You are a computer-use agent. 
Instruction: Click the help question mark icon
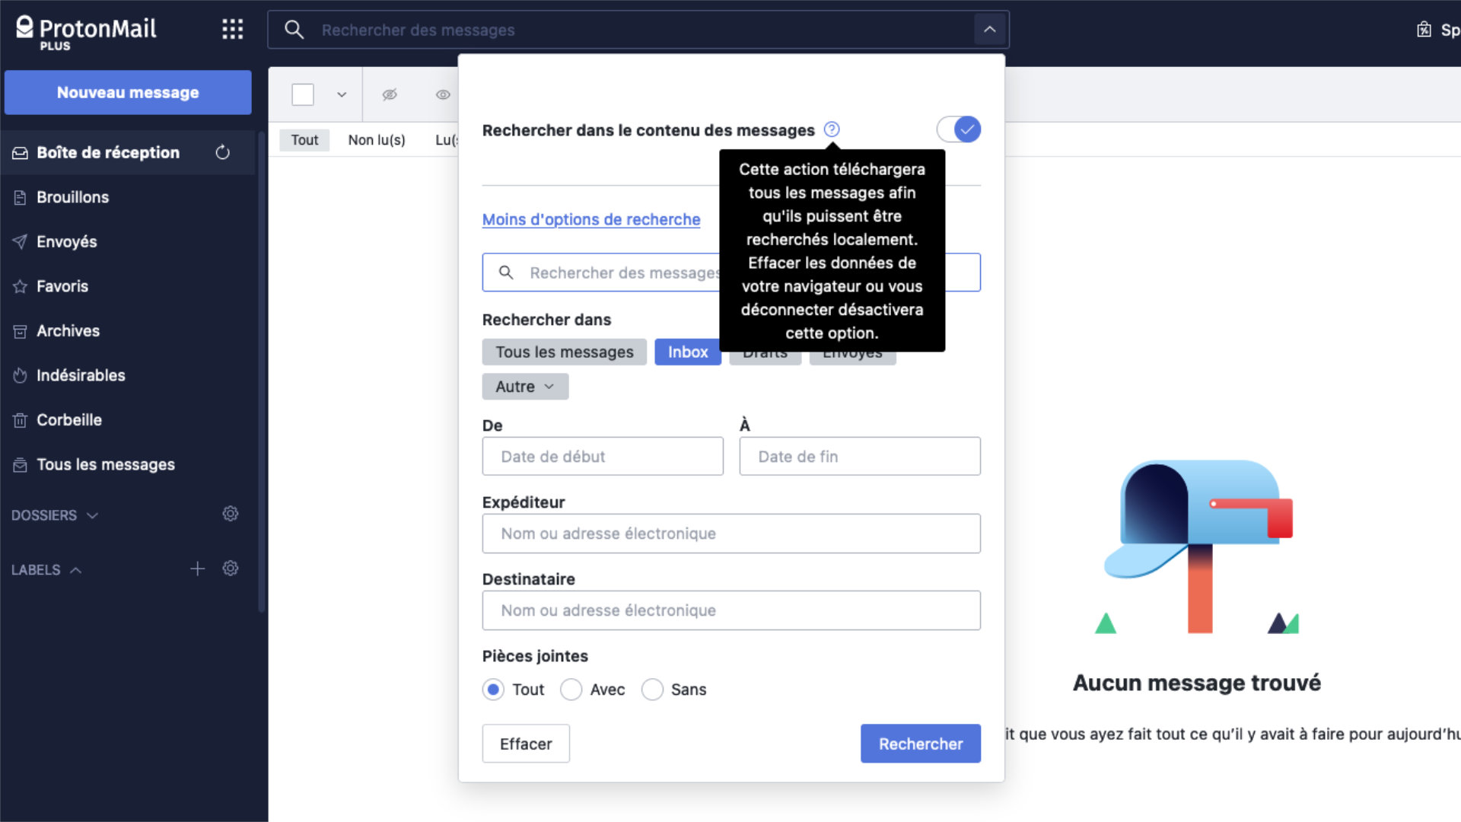click(x=832, y=129)
